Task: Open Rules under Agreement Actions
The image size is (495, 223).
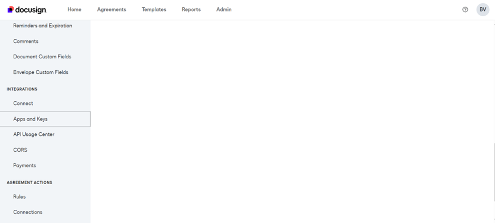Action: point(19,197)
